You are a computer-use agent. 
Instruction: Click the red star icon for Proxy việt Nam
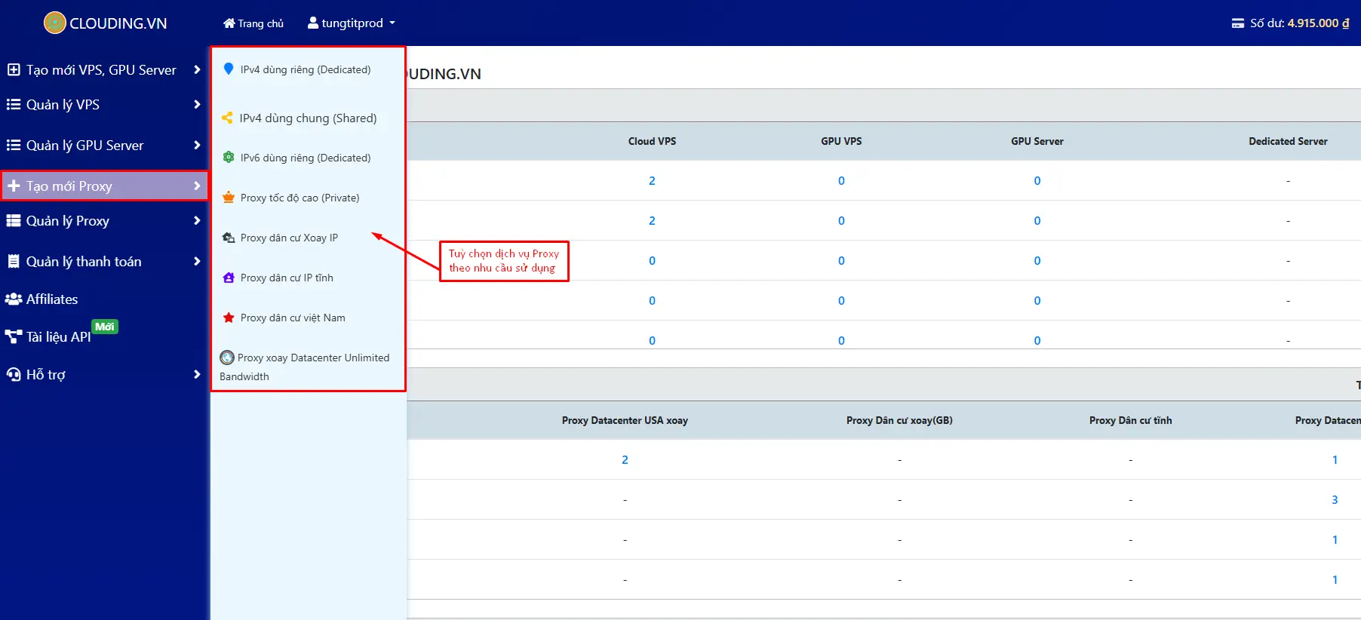[229, 318]
